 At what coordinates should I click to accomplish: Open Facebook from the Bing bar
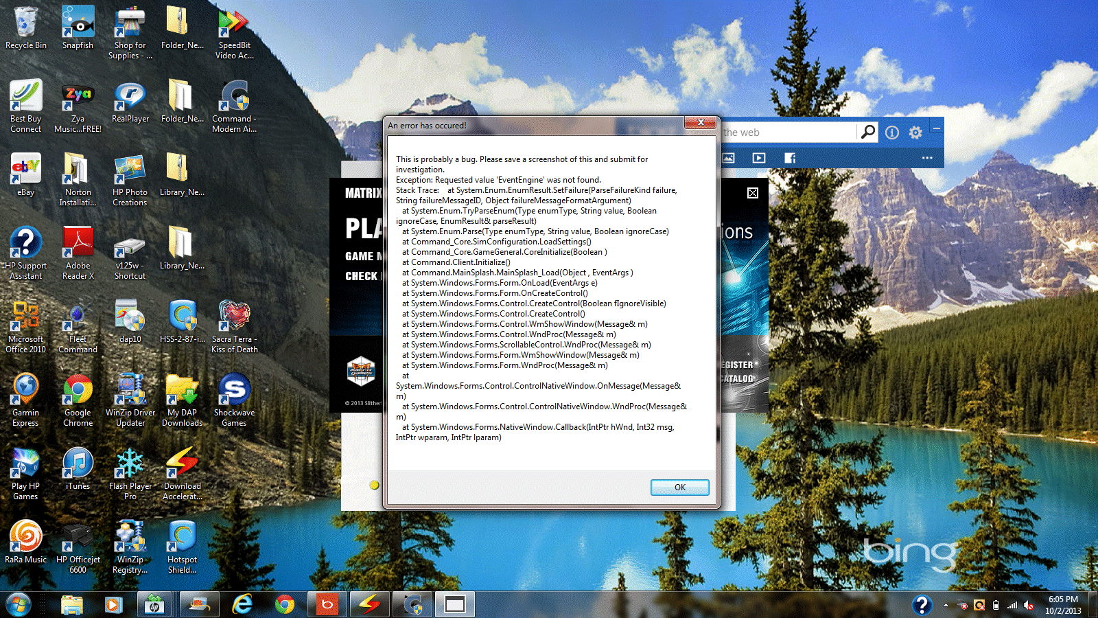pos(790,158)
